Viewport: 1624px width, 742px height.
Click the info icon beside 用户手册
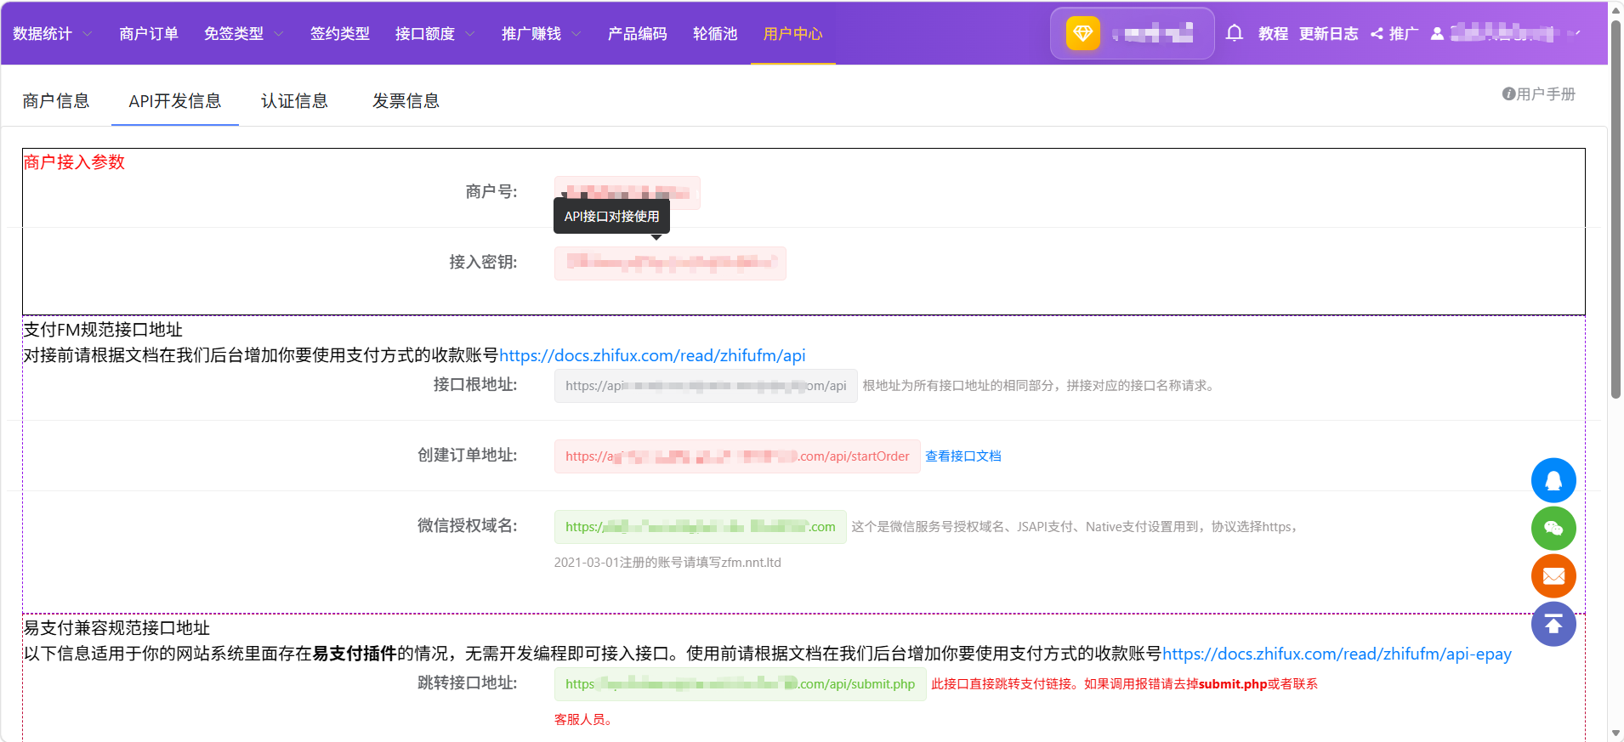pyautogui.click(x=1508, y=94)
